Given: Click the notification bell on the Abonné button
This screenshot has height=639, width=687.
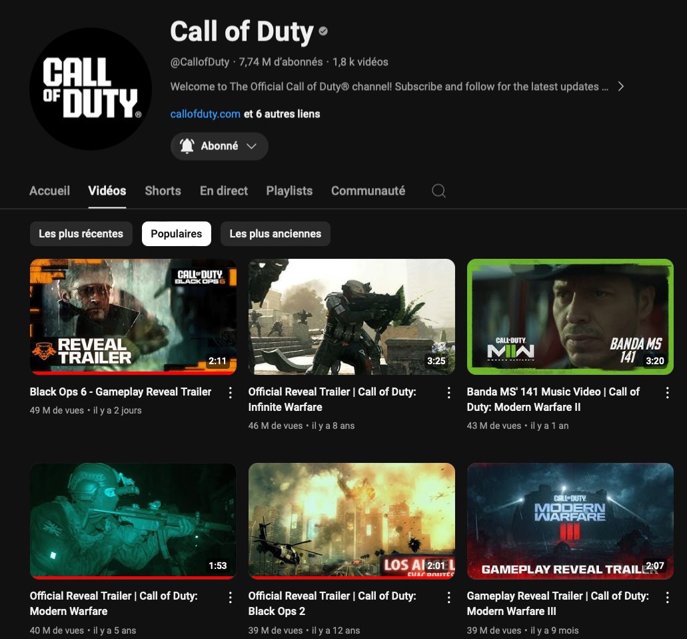Looking at the screenshot, I should coord(187,145).
